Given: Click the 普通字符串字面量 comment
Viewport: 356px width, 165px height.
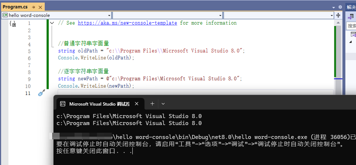Looking at the screenshot, I should point(84,44).
